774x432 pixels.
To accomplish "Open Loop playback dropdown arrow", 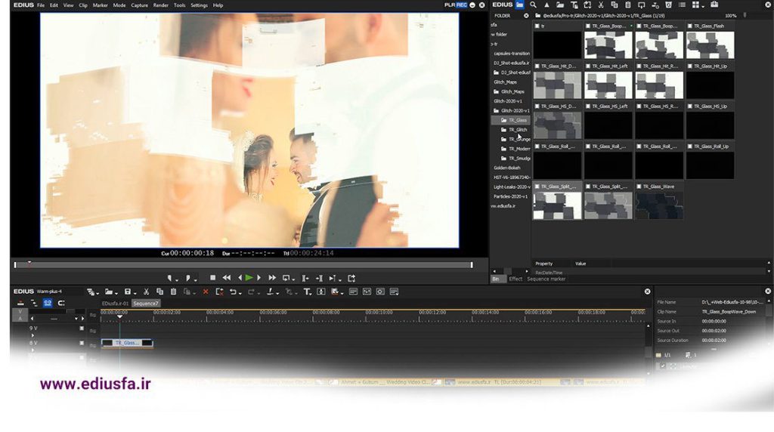I will pos(293,280).
